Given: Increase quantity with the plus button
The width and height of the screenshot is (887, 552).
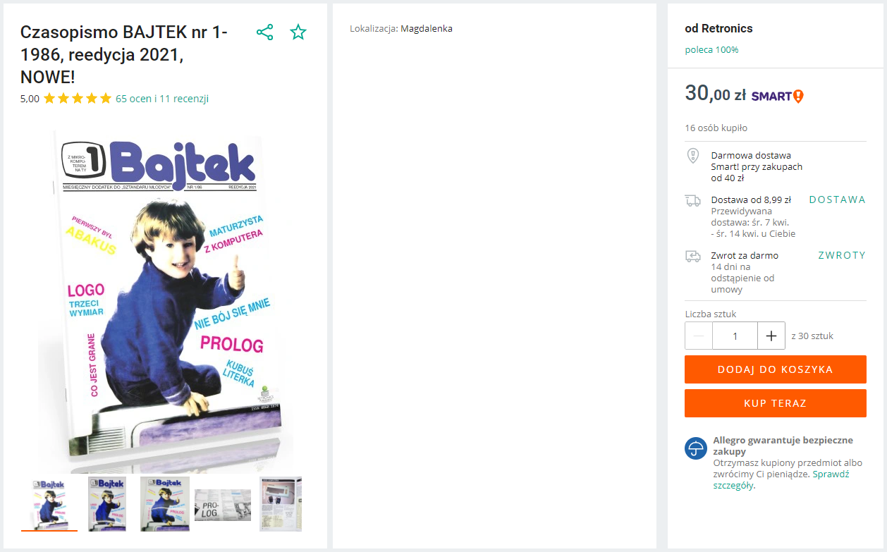Looking at the screenshot, I should point(771,336).
